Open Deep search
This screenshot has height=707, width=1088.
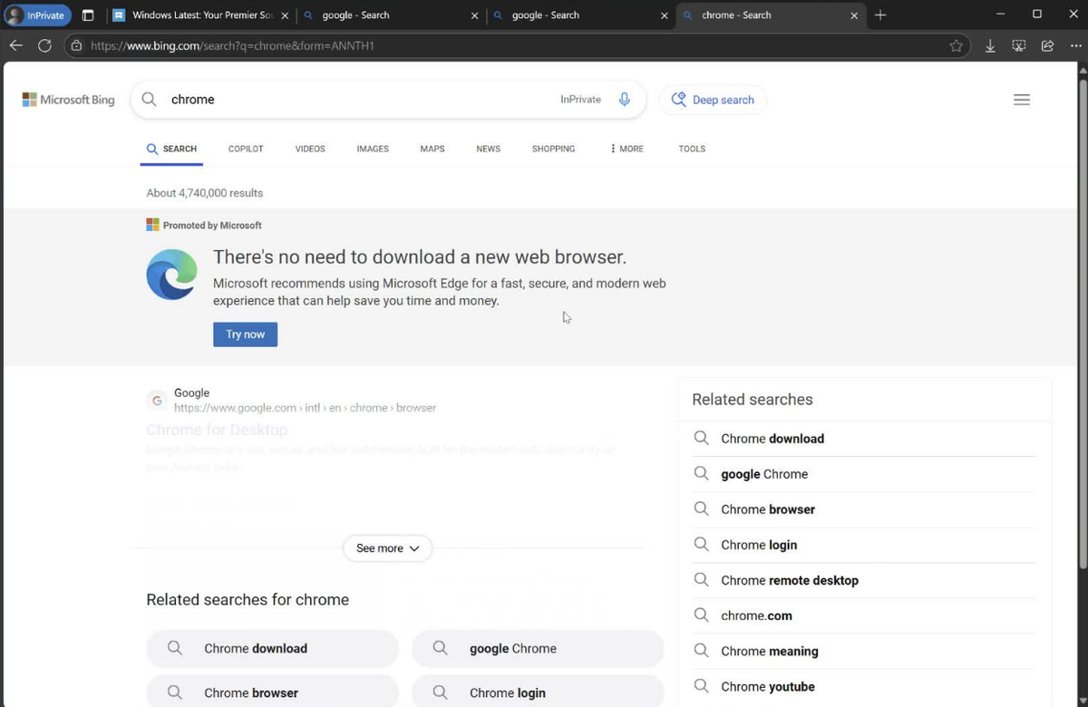713,100
